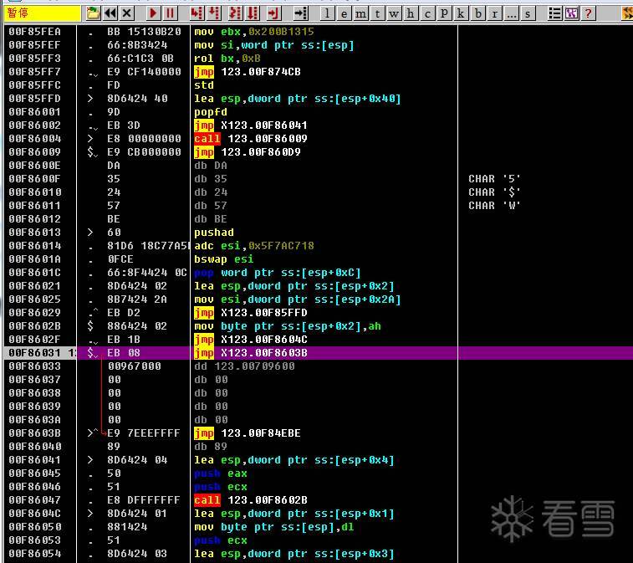Open Threads window with 't' button
Screen dimensions: 633x563
pyautogui.click(x=377, y=13)
